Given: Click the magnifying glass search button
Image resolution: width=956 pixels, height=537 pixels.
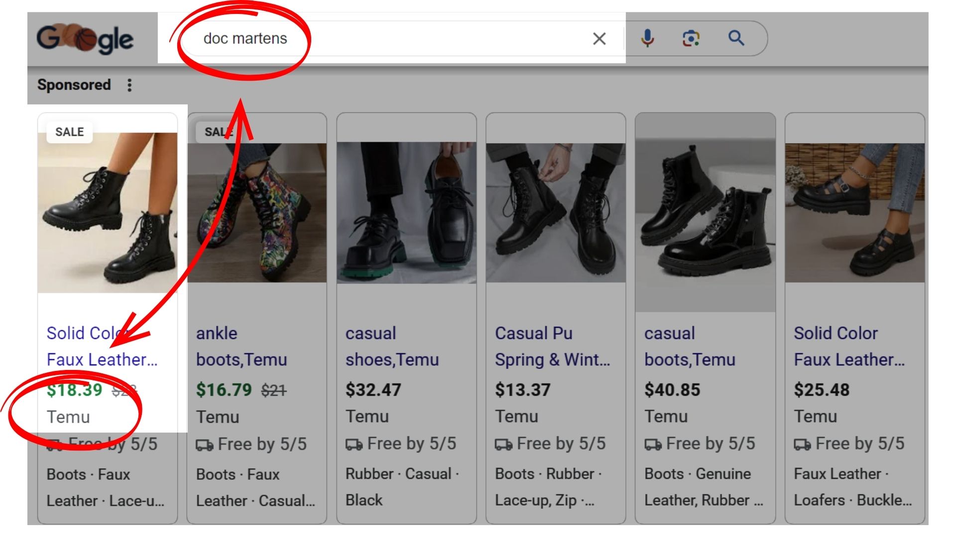Looking at the screenshot, I should [736, 38].
